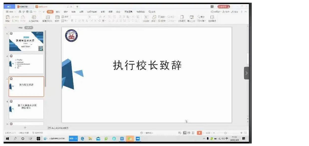Toggle Strikethrough formatting
This screenshot has width=309, height=146.
(x=83, y=21)
